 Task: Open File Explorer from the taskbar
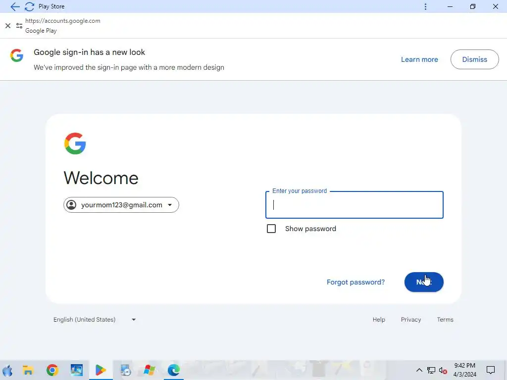tap(28, 370)
